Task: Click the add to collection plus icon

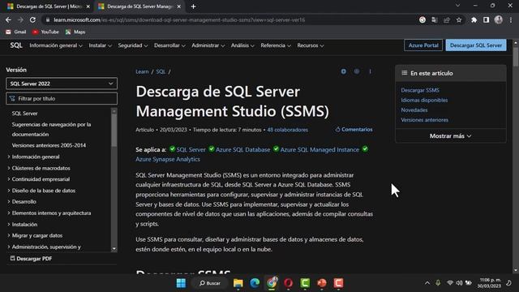Action: (344, 71)
